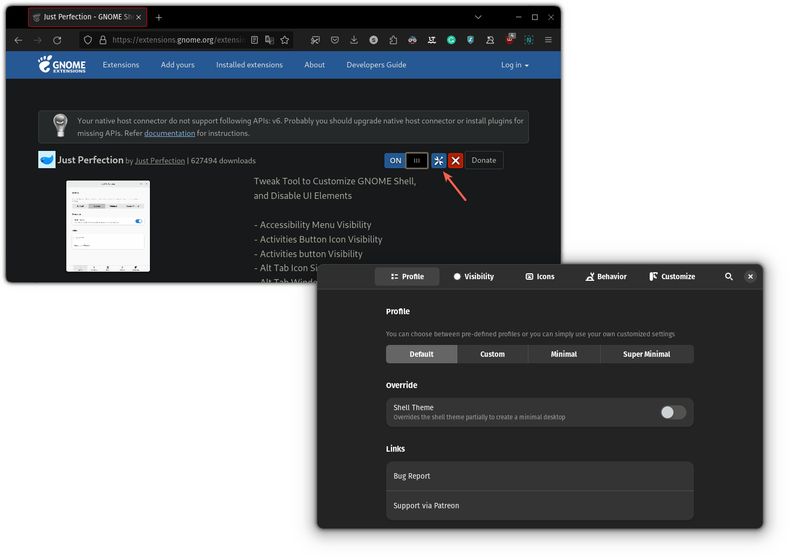Click the browser forward arrow
Screen dimensions: 791x560
click(x=38, y=40)
